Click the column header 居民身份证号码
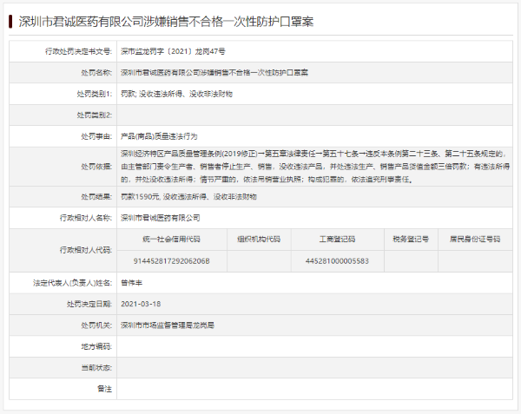The image size is (521, 414). [475, 239]
